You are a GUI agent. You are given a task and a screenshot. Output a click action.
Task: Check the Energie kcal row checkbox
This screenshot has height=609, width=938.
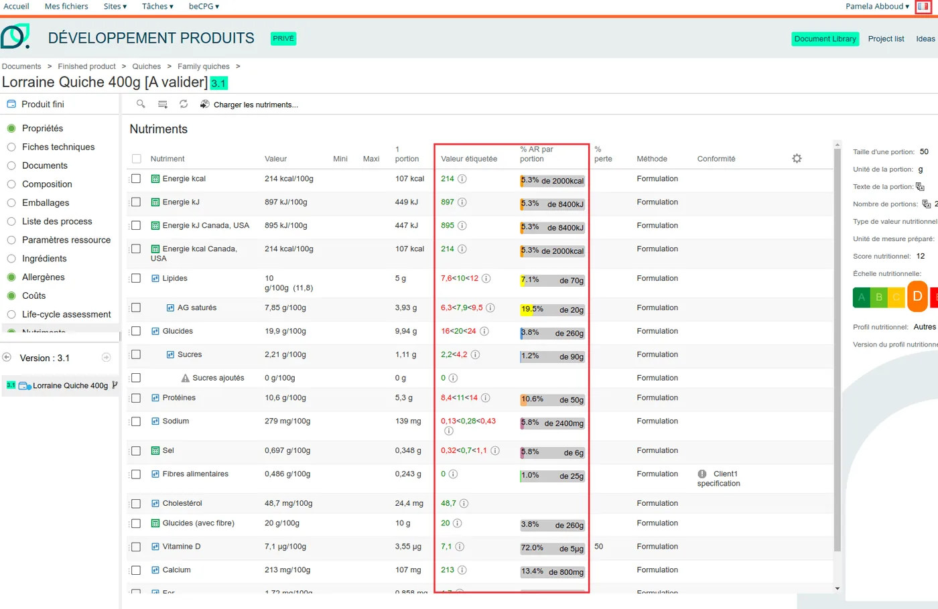point(136,179)
